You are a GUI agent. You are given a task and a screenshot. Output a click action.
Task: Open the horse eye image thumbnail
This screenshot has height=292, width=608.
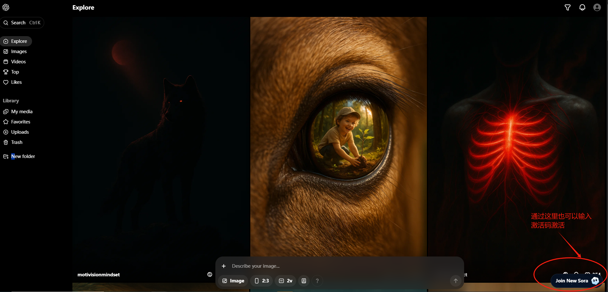coord(338,134)
